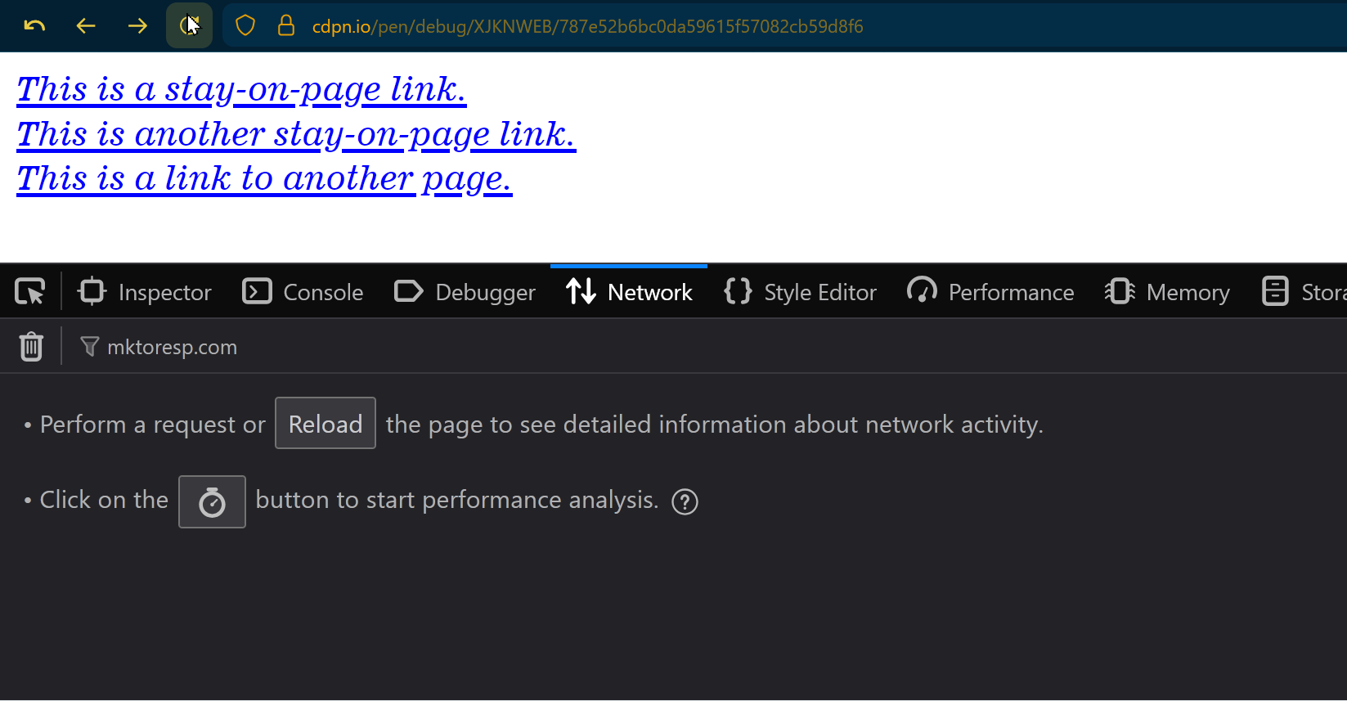1347x701 pixels.
Task: Click the padlock site security icon
Action: 285,26
